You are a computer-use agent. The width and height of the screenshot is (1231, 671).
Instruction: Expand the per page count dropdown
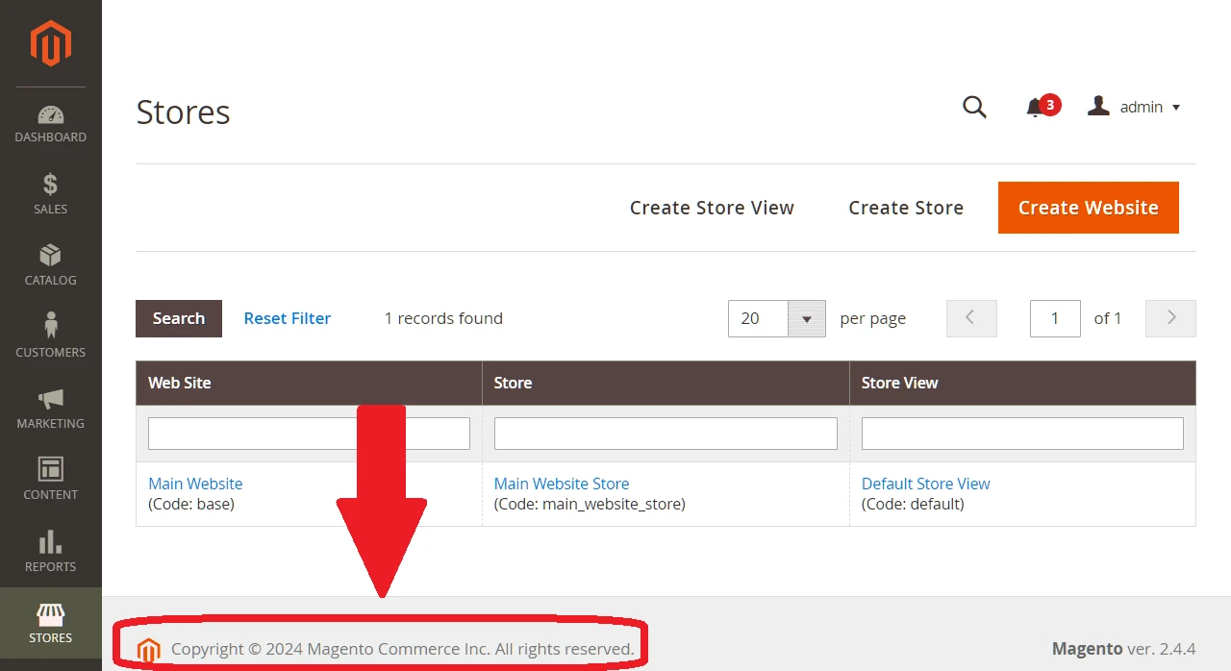806,318
